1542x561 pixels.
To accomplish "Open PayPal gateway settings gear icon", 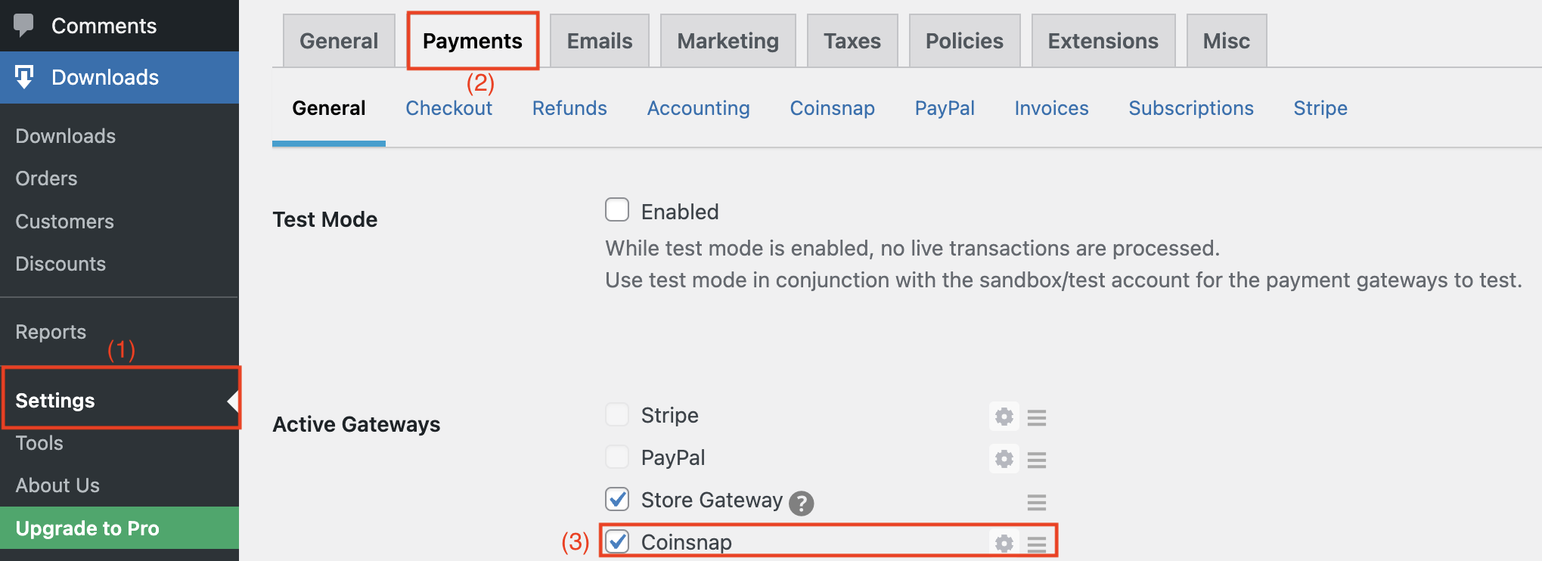I will tap(1004, 459).
